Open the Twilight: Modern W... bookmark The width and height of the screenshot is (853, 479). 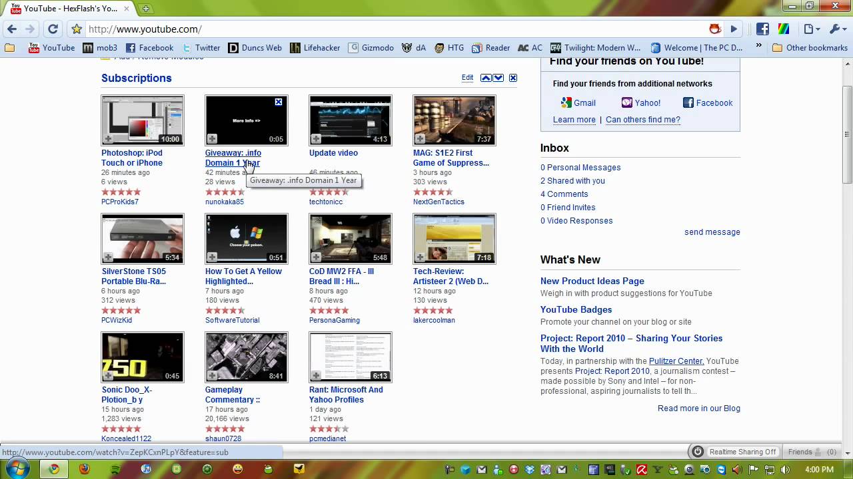tap(596, 48)
